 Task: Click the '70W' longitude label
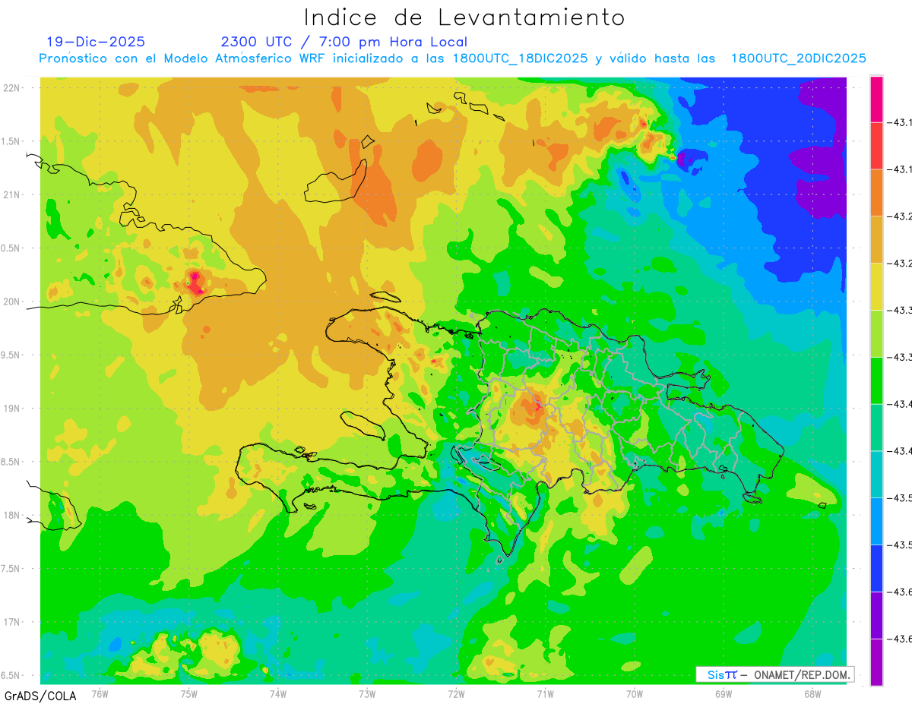(x=635, y=693)
